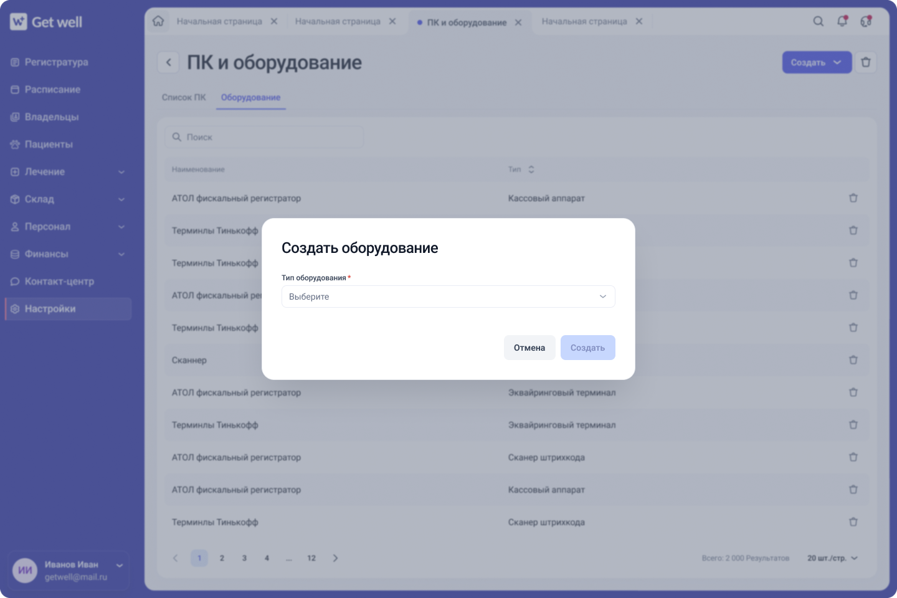Go to page 2 in pagination

[222, 558]
